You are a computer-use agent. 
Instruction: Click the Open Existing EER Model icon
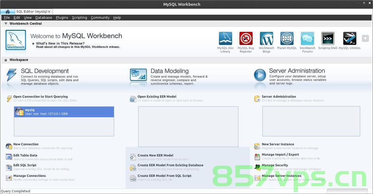[133, 99]
